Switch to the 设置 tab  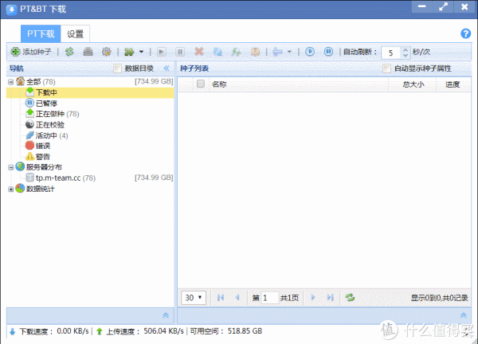[76, 34]
